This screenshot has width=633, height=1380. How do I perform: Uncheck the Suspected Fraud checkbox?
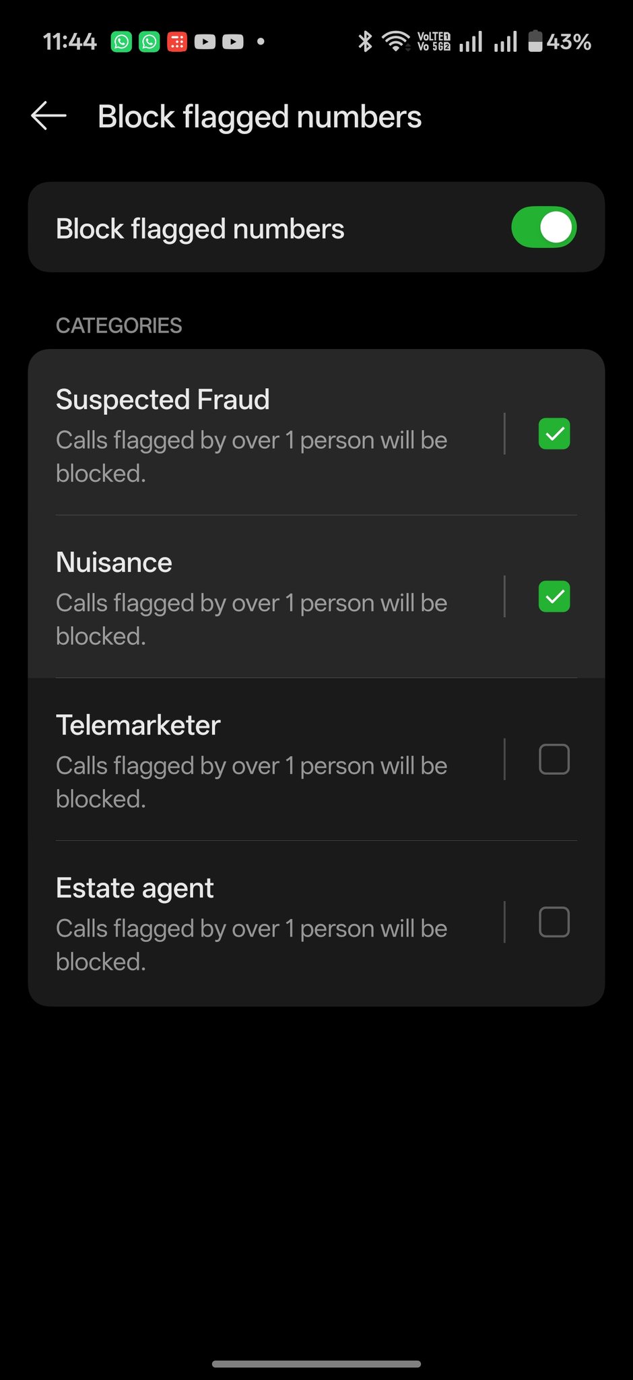554,434
